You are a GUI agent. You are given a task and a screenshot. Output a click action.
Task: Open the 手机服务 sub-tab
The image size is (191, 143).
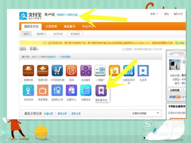[x=75, y=34]
